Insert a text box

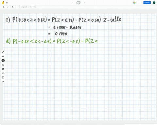point(3,77)
